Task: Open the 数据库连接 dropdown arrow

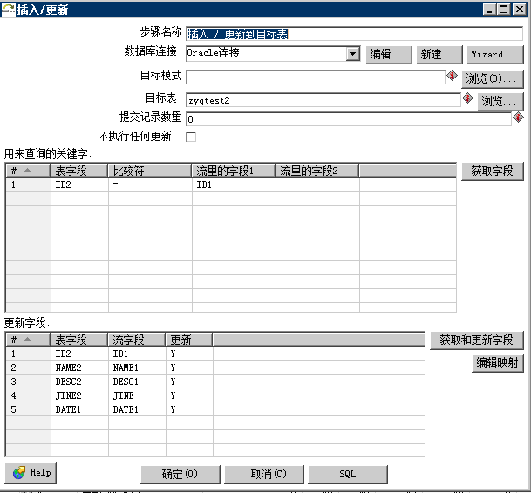Action: click(x=353, y=53)
